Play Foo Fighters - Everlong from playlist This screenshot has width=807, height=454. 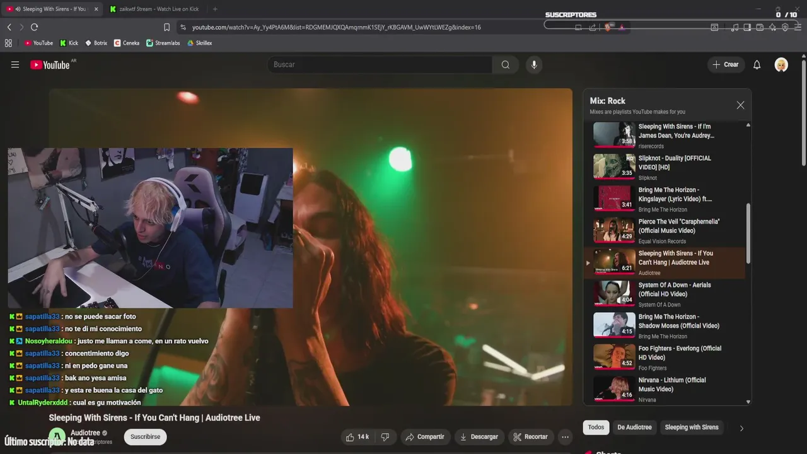665,357
